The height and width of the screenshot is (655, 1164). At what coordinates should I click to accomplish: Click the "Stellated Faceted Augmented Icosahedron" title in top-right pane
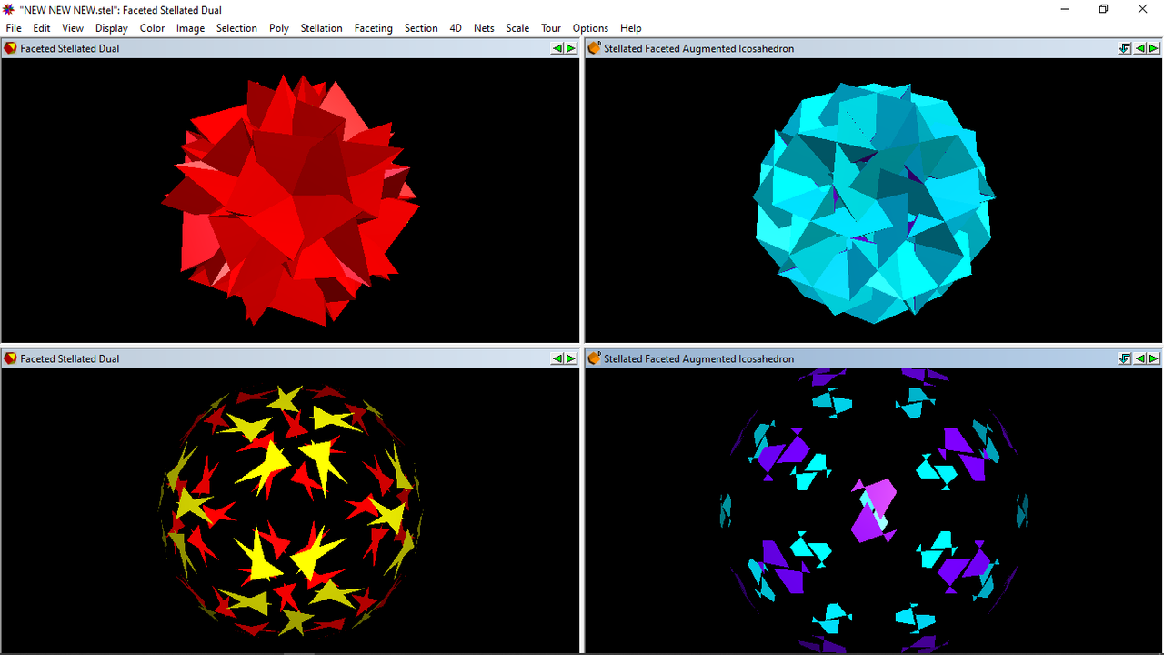pos(698,48)
